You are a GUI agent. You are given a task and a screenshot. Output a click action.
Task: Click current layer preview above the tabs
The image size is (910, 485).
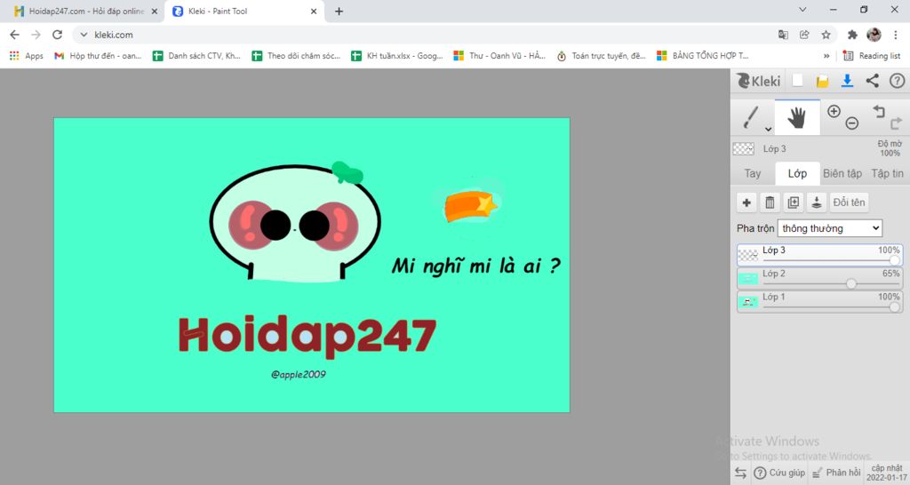point(744,148)
